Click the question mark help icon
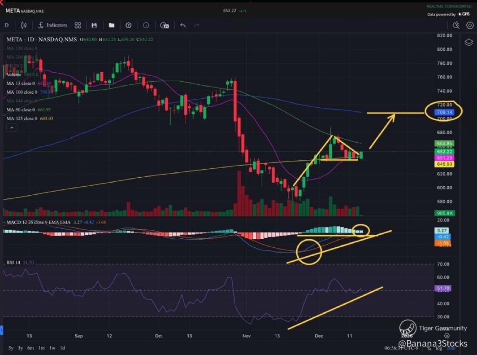Screen dimensions: 477x355 [128, 25]
